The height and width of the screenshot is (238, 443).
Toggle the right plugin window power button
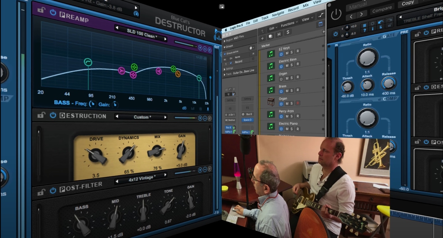click(336, 14)
